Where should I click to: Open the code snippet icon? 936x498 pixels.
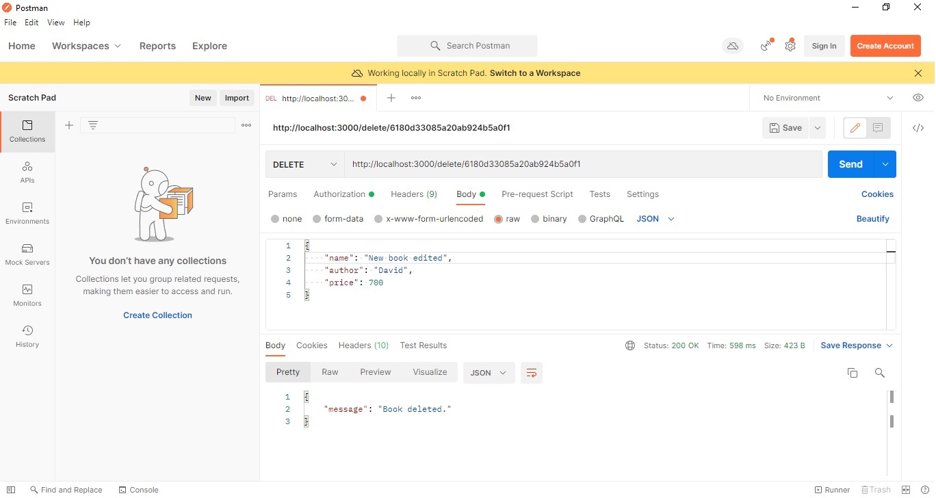pos(918,128)
